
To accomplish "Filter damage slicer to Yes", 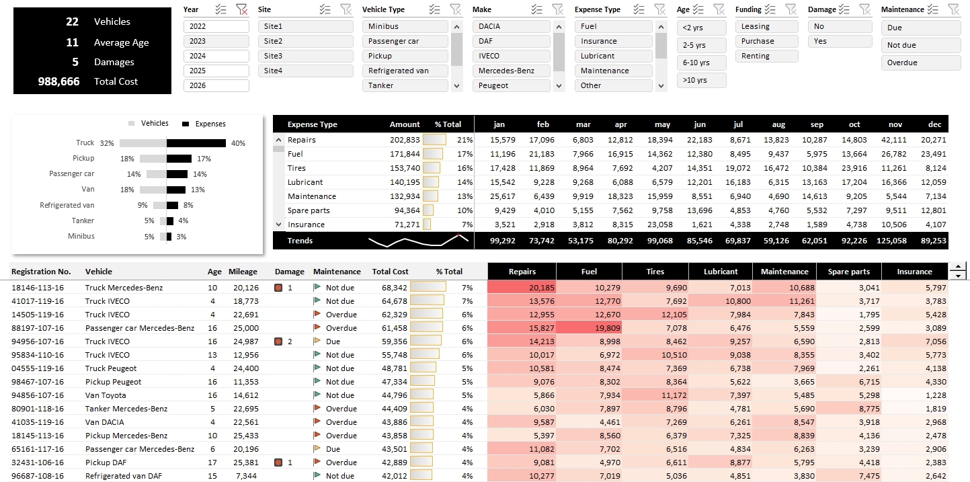I will tap(839, 41).
